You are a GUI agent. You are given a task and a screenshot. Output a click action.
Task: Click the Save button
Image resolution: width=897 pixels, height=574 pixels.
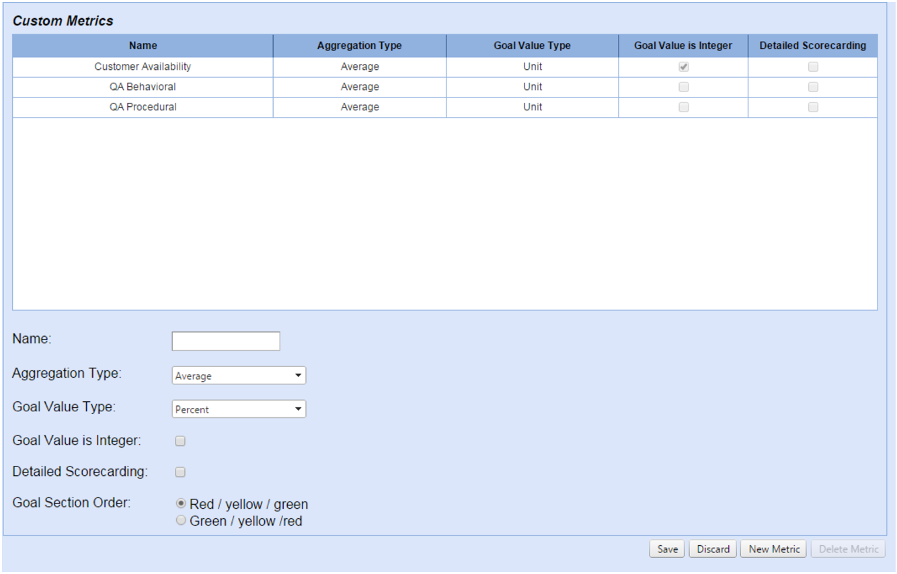point(667,549)
